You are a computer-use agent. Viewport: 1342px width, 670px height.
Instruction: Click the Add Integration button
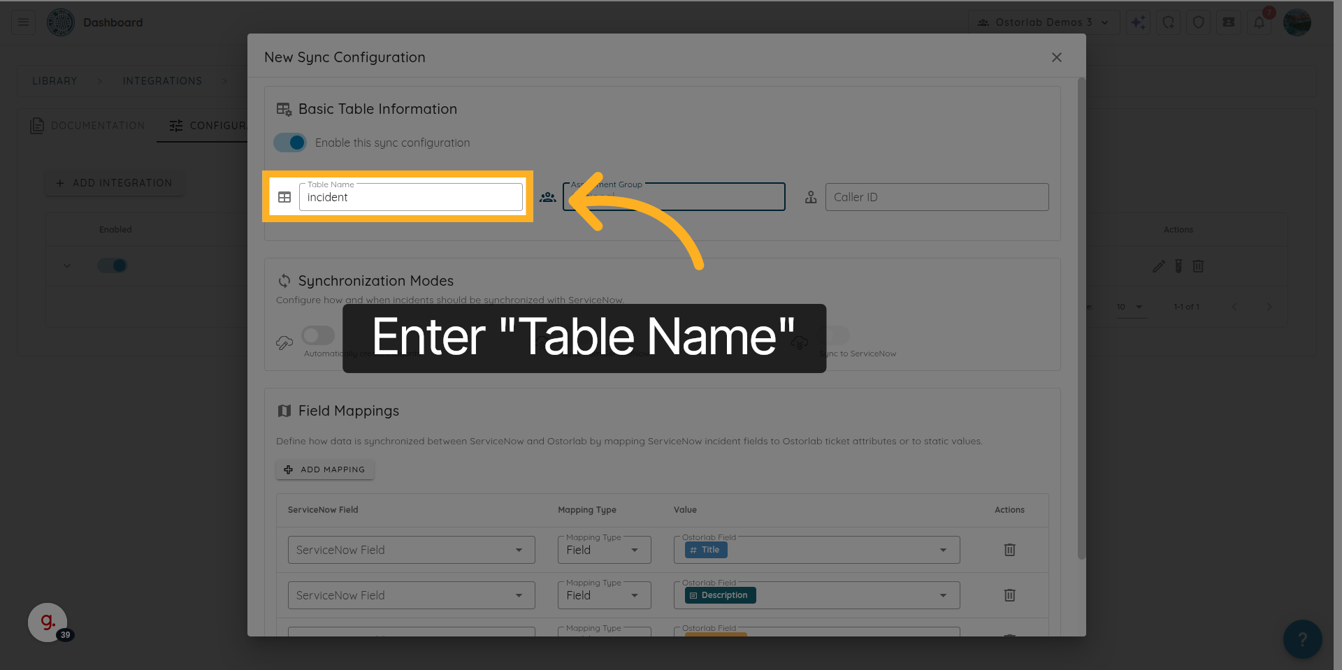click(x=115, y=183)
